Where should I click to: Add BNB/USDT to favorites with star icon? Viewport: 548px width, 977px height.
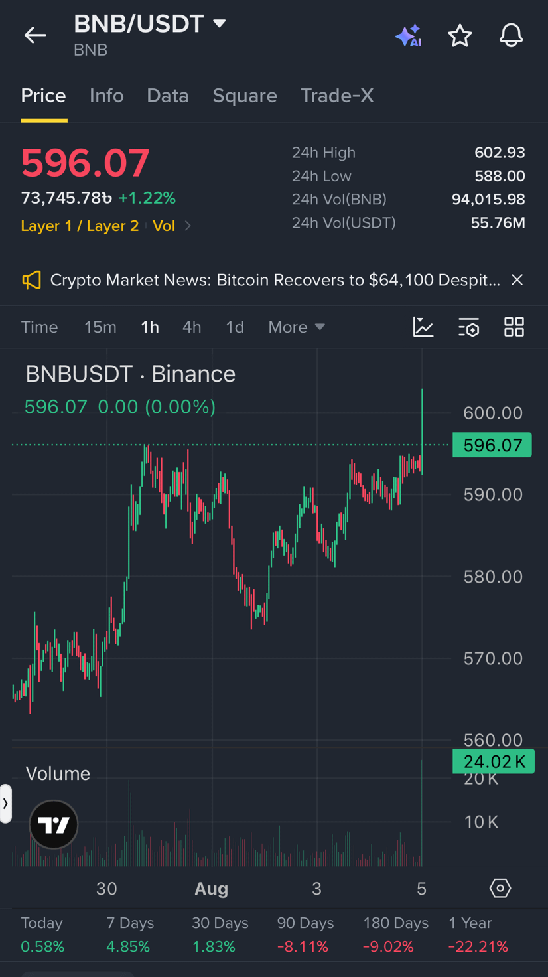coord(460,35)
